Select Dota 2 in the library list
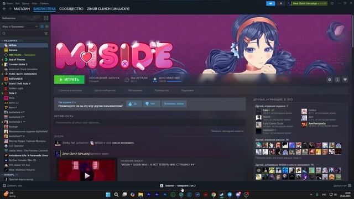 [x=12, y=93]
